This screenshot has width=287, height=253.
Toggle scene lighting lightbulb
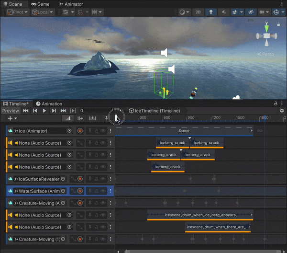(x=210, y=12)
